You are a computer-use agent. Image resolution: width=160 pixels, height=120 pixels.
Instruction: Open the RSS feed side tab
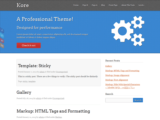tap(2, 46)
